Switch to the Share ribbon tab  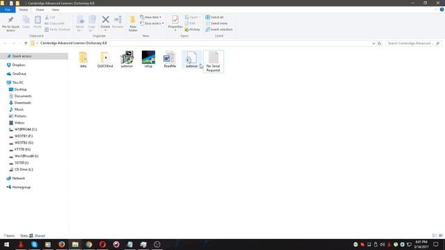point(40,10)
